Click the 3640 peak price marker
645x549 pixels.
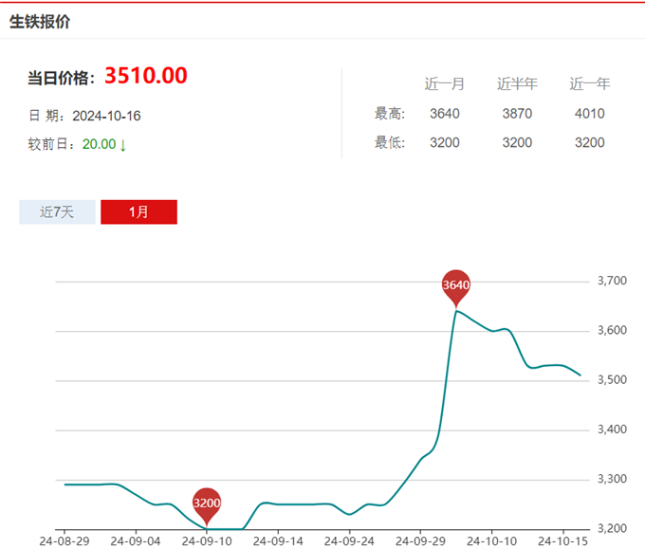coord(456,284)
